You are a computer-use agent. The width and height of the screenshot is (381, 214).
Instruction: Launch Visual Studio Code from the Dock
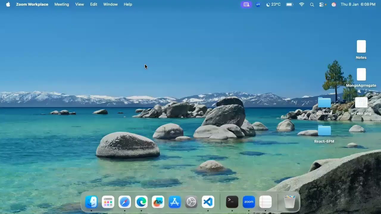(208, 202)
